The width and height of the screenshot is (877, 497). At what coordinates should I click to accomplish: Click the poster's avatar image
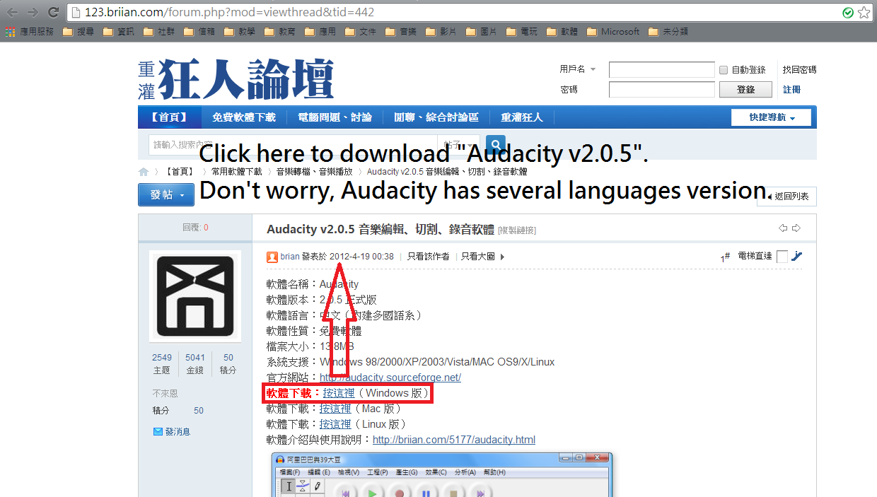tap(195, 296)
